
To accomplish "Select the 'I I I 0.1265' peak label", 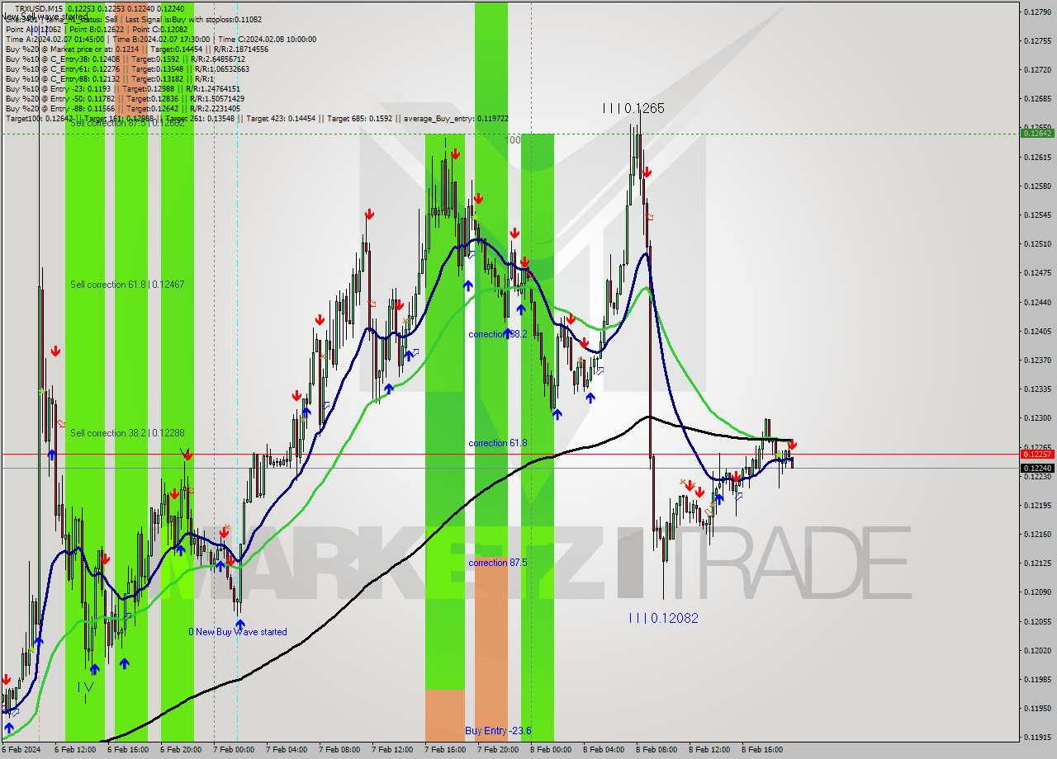I will point(633,108).
